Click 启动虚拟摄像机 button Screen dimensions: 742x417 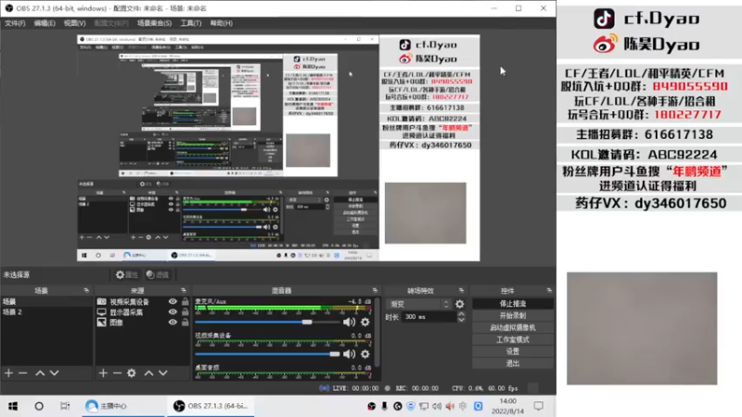pos(513,327)
